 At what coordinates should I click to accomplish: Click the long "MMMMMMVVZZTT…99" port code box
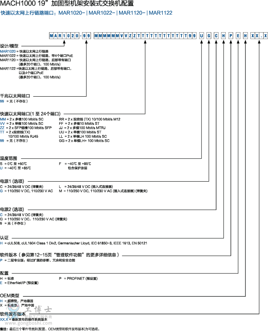point(145,36)
